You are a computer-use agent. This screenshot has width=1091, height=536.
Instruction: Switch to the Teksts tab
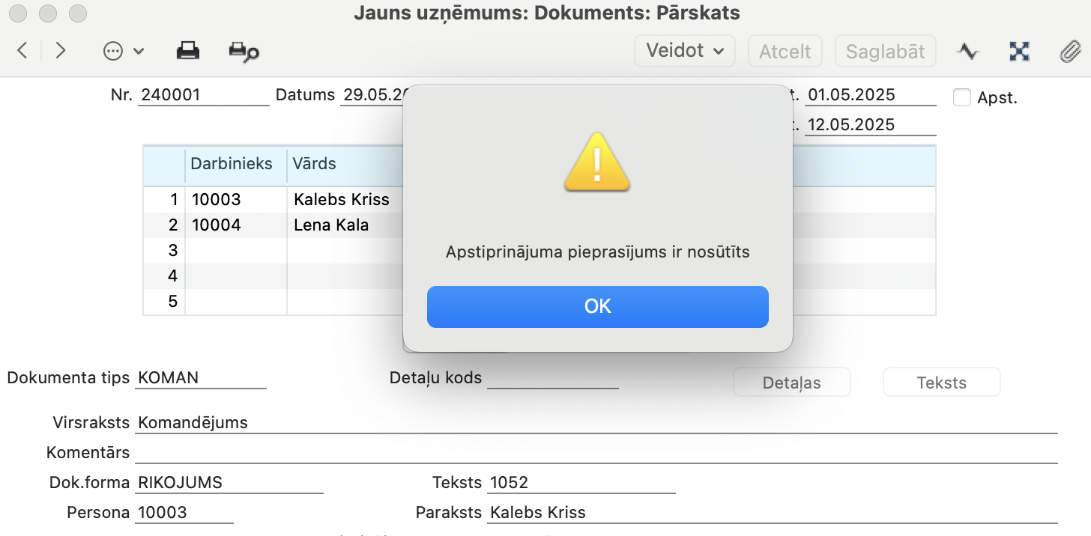(942, 382)
